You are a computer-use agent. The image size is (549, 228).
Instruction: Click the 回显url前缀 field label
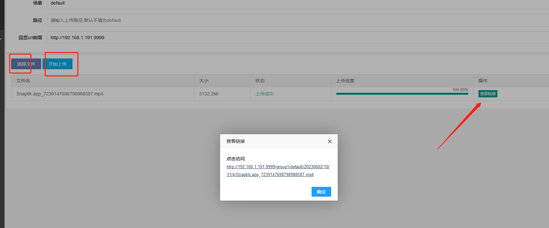[x=30, y=38]
